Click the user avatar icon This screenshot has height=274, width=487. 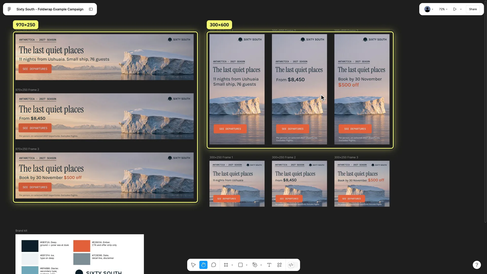(x=427, y=9)
